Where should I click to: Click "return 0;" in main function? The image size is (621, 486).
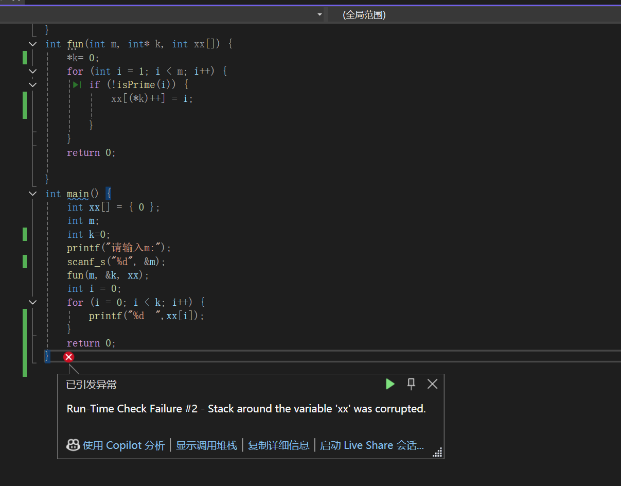(92, 343)
